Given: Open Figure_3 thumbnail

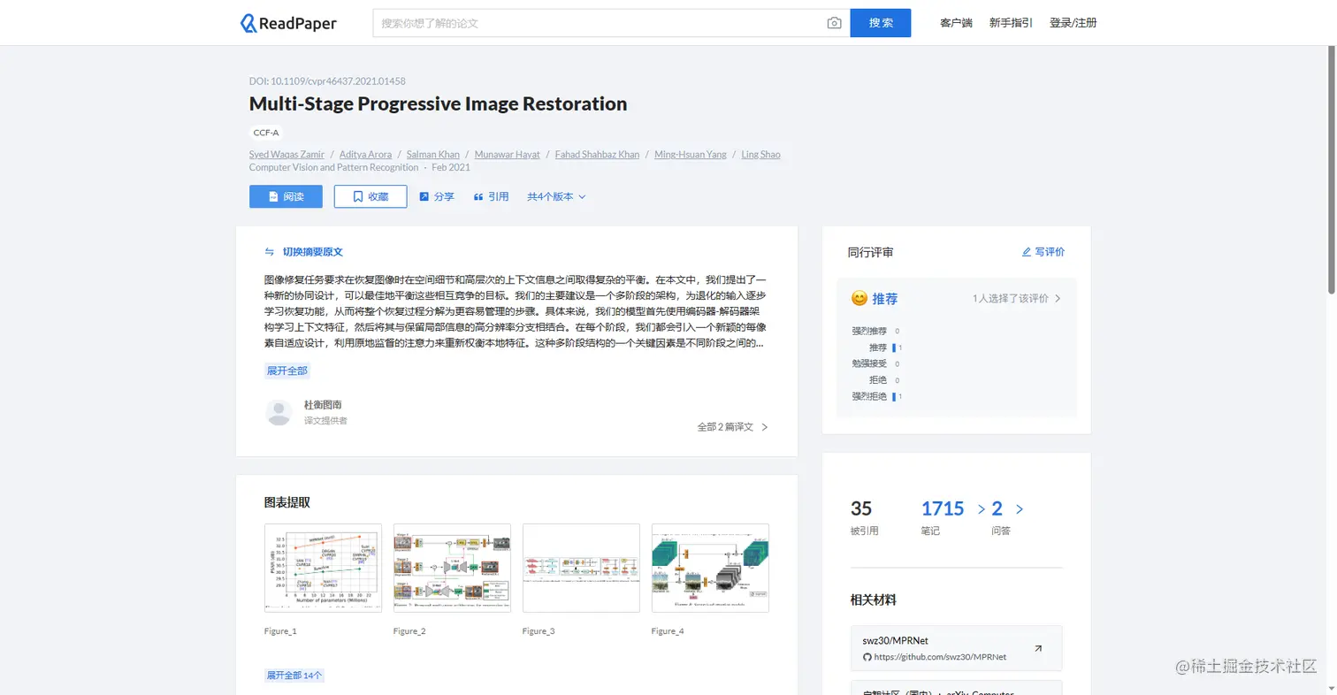Looking at the screenshot, I should click(x=581, y=568).
